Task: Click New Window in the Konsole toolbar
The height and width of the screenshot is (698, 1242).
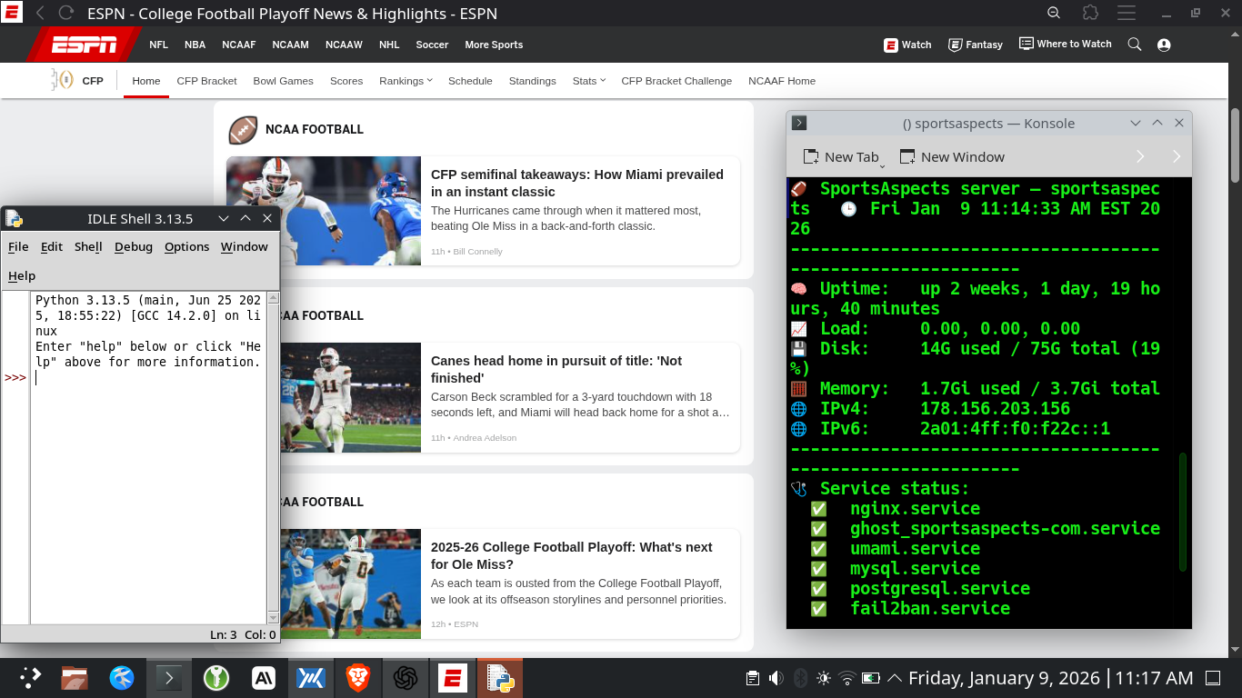Action: click(952, 157)
